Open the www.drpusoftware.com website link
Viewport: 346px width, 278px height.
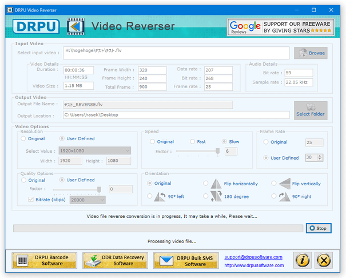coord(254,265)
